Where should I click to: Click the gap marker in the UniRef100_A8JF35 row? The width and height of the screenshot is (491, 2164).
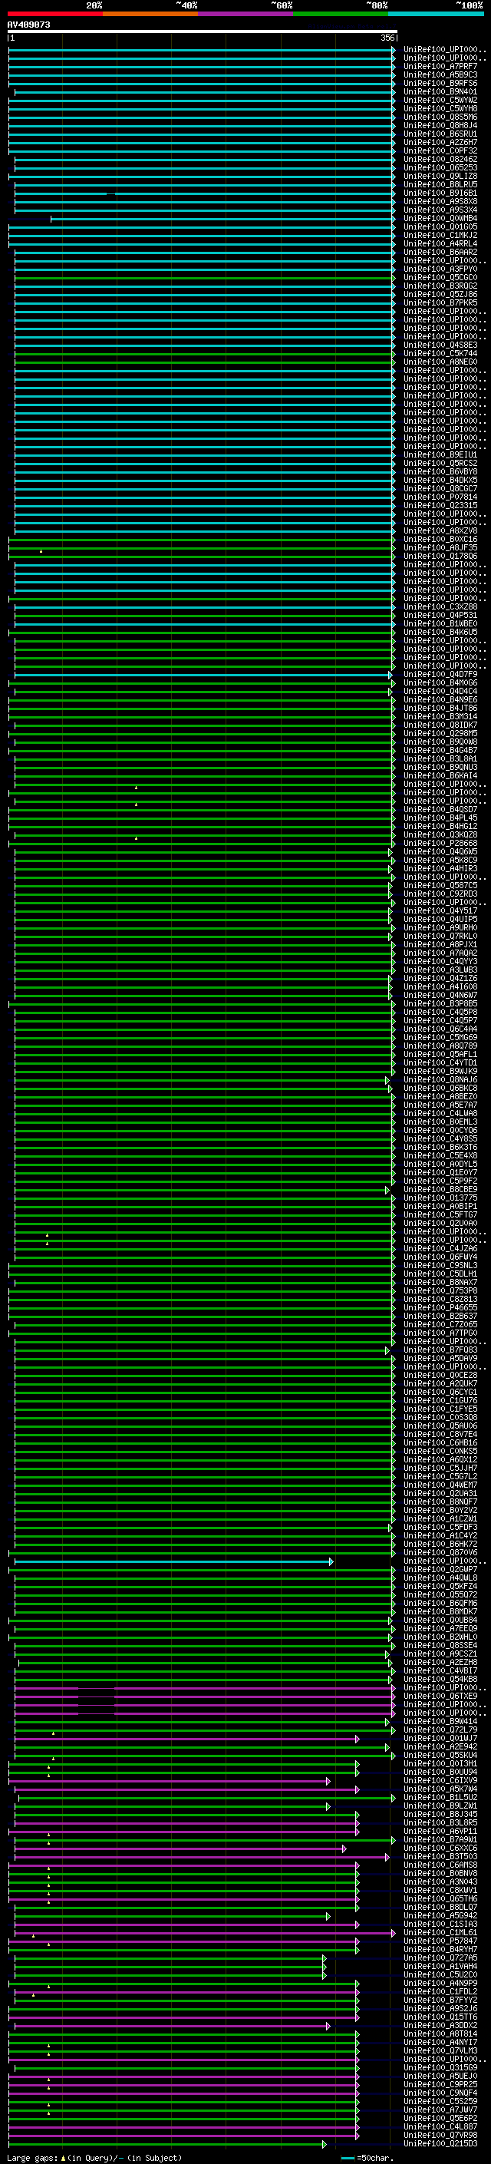[x=41, y=551]
